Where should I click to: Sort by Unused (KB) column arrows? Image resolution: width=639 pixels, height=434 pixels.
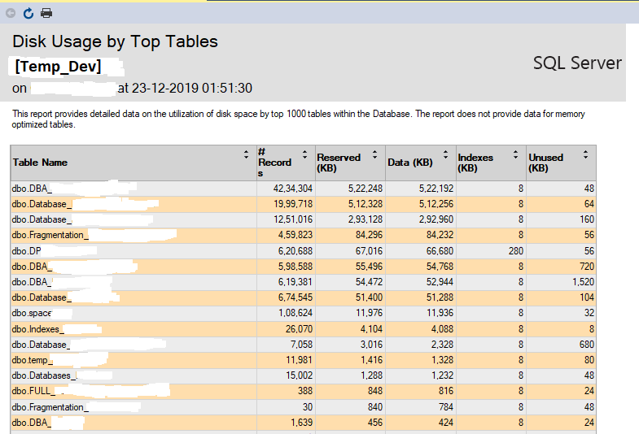point(586,154)
